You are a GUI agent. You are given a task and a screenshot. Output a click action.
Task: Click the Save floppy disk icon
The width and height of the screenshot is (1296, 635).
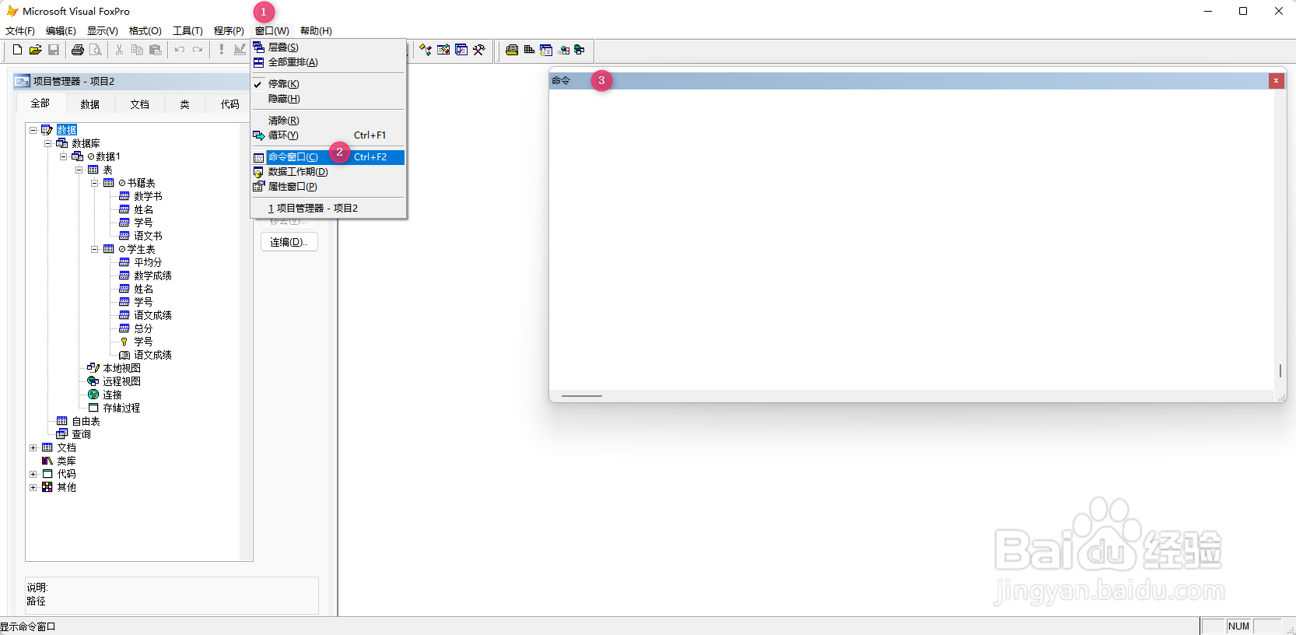(54, 50)
